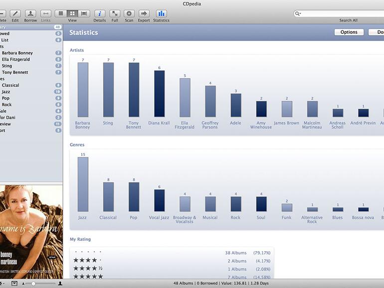Toggle the cover panel disclosure button

point(14,283)
